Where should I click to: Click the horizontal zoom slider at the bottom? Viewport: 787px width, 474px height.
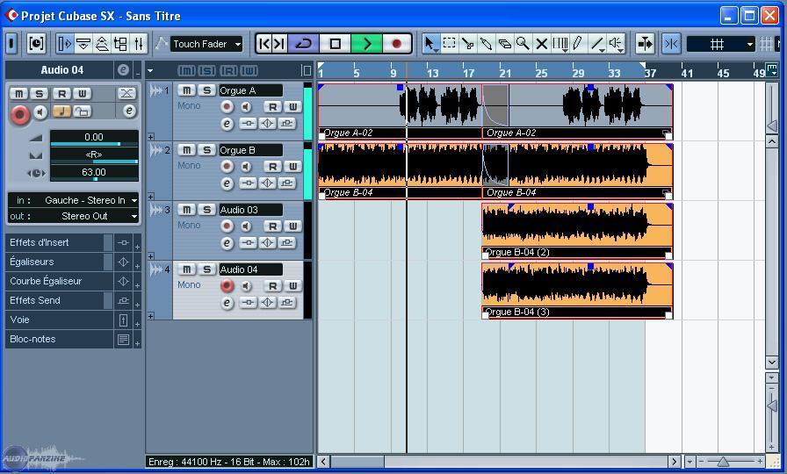[723, 462]
